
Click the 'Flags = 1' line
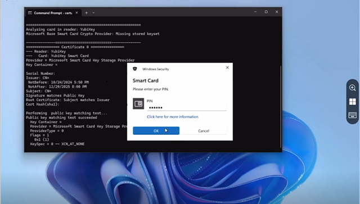click(39, 135)
